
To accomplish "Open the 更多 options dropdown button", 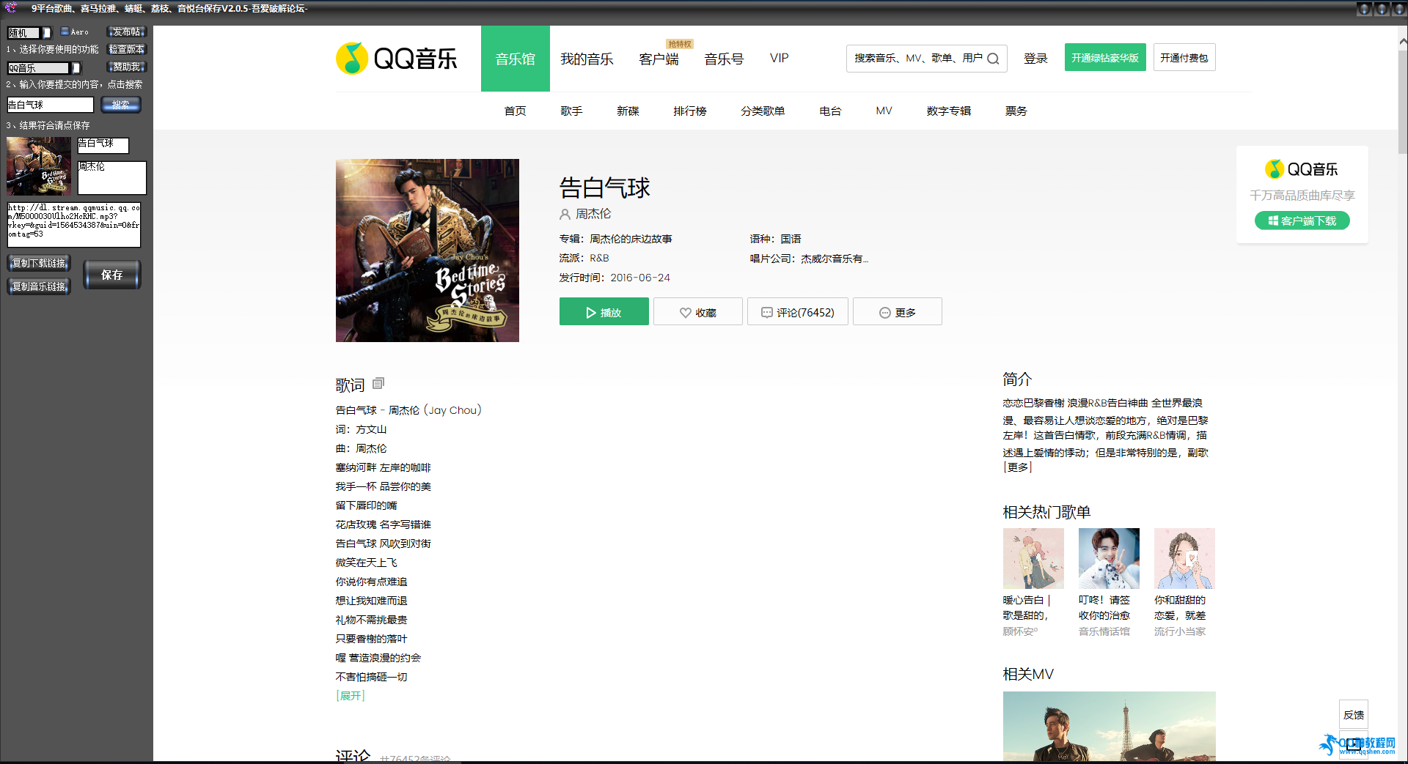I will click(898, 312).
